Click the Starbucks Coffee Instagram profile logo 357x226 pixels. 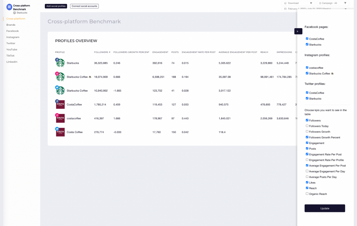[x=60, y=77]
